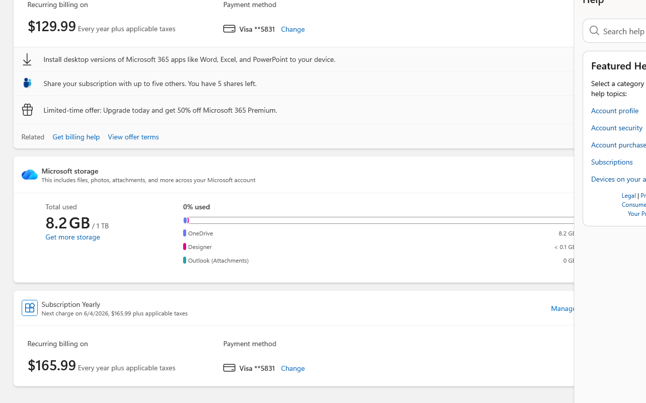This screenshot has width=646, height=403.
Task: Click the install desktop versions row text
Action: tap(189, 59)
